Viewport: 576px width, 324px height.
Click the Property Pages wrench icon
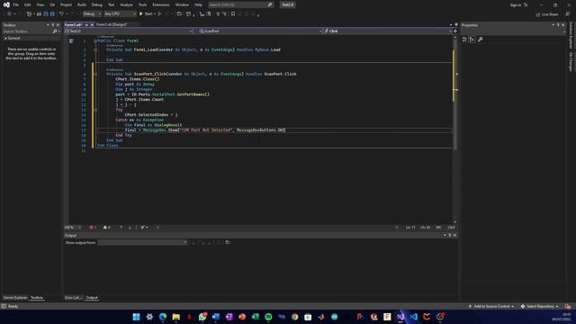pyautogui.click(x=480, y=40)
